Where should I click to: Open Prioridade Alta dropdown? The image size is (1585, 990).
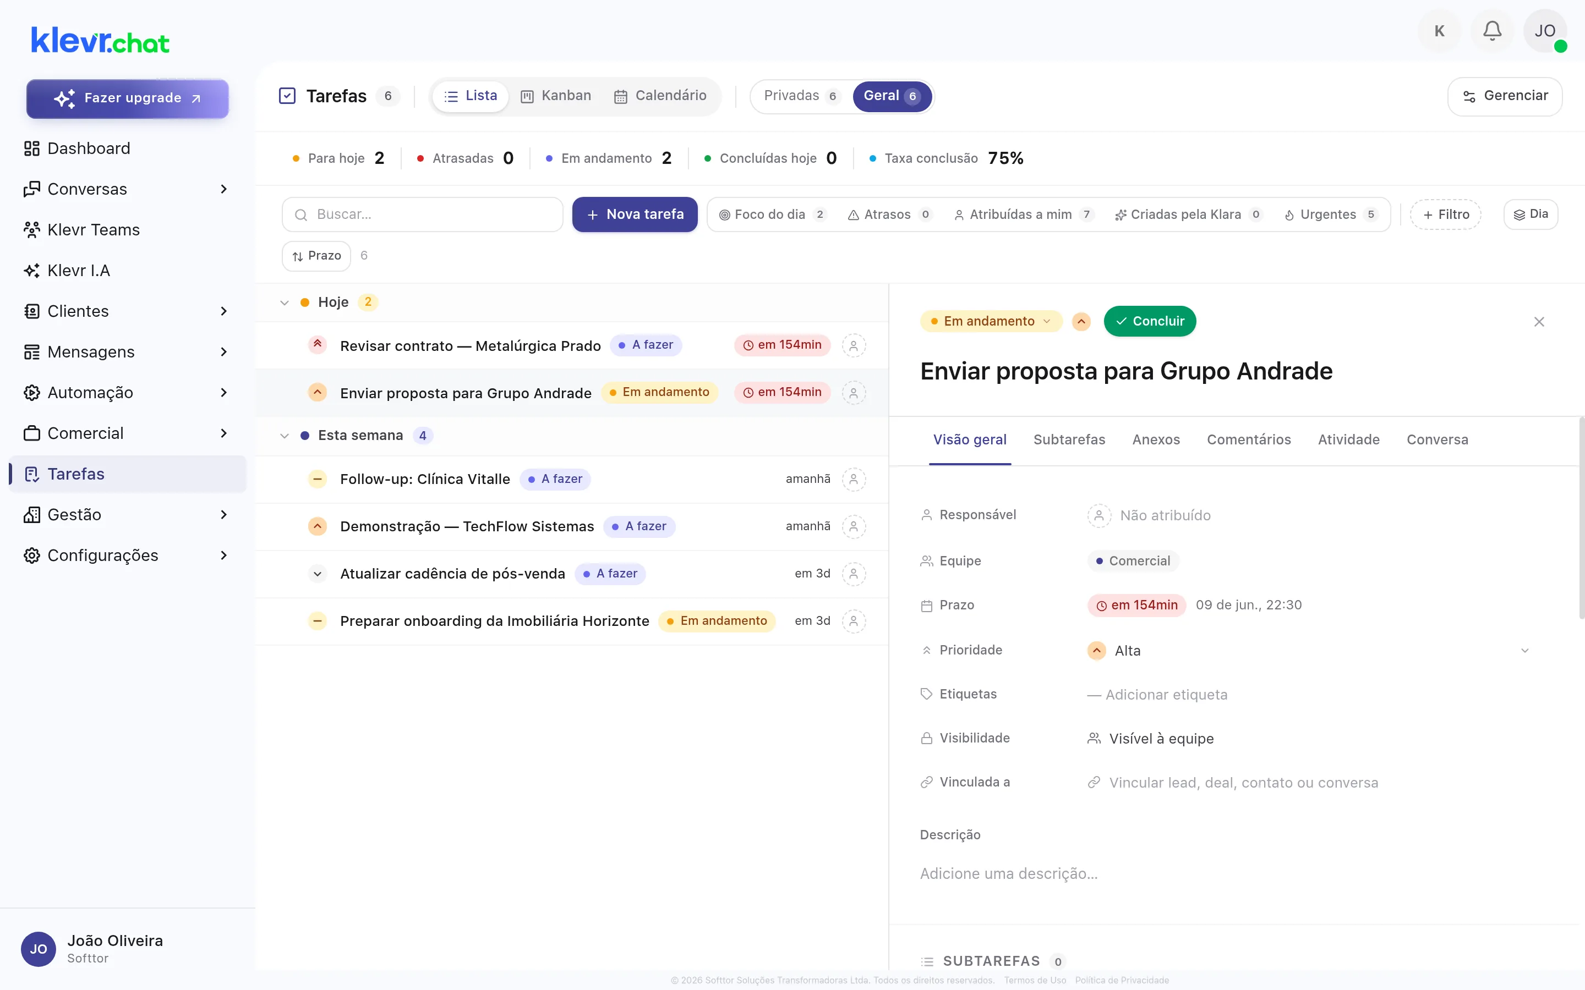click(x=1309, y=650)
